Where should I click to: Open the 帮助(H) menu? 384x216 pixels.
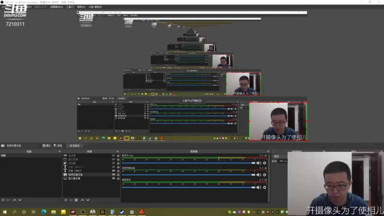pyautogui.click(x=81, y=7)
